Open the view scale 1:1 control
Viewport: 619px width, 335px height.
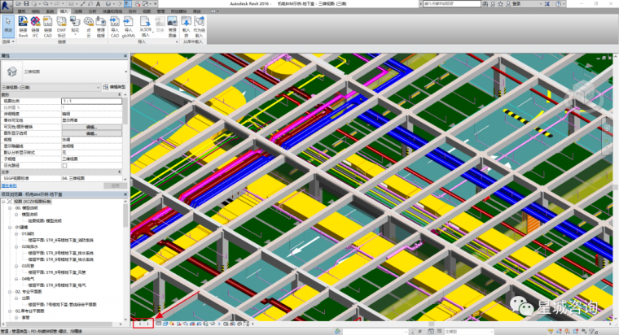[x=143, y=324]
